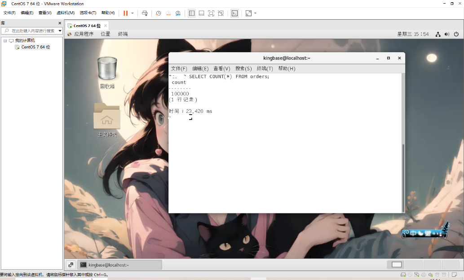The height and width of the screenshot is (280, 464).
Task: Open terminal 帮助(H) menu
Action: (x=287, y=69)
